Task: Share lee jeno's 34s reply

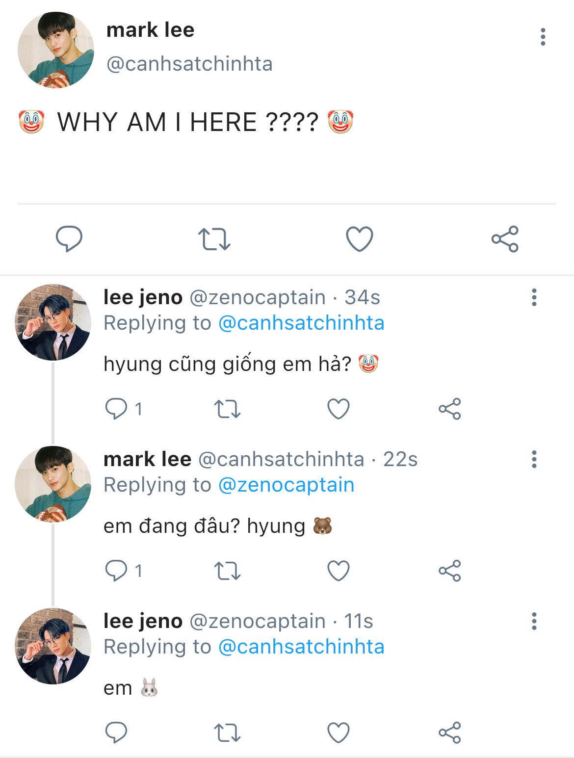Action: coord(450,409)
